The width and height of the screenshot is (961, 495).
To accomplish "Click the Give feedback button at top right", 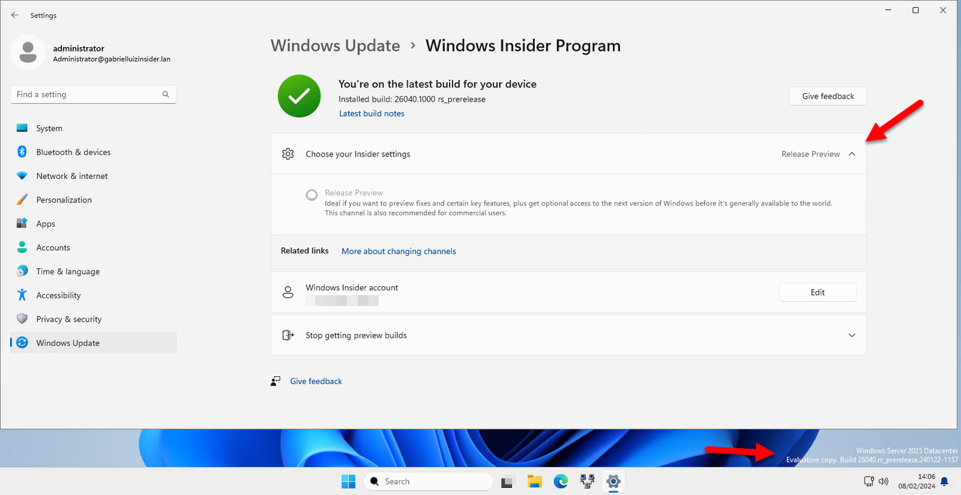I will click(828, 97).
